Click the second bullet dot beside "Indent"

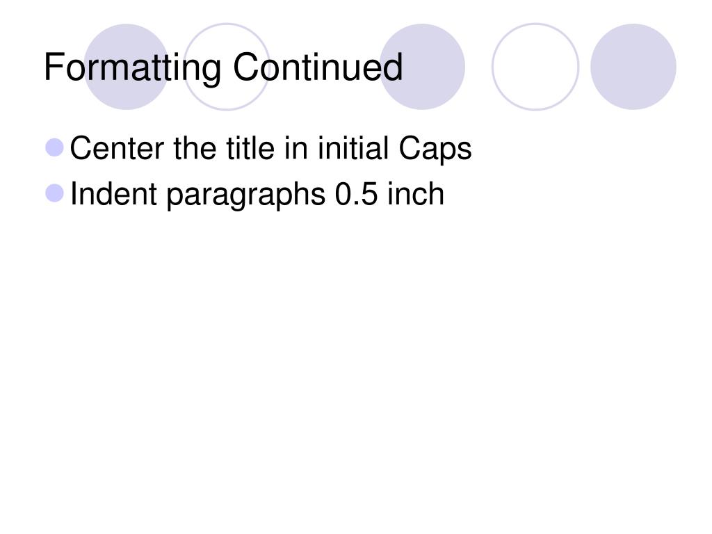54,193
